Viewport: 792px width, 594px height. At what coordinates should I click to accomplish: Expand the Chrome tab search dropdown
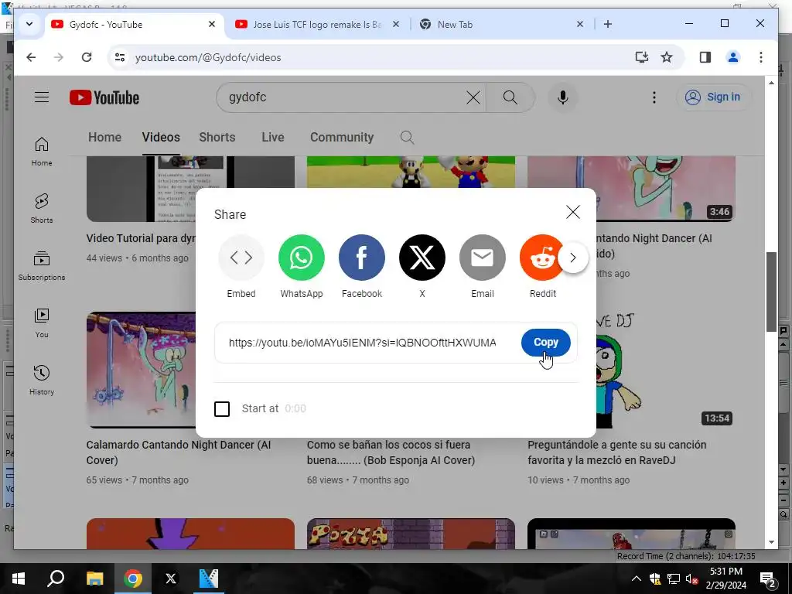[29, 24]
